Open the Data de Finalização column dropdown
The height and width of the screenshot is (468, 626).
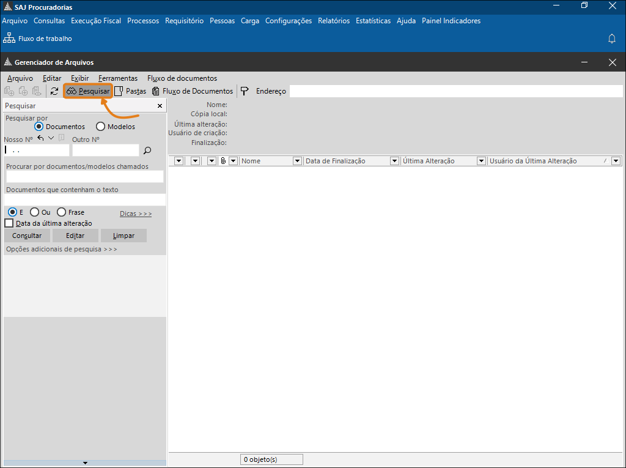click(x=394, y=161)
